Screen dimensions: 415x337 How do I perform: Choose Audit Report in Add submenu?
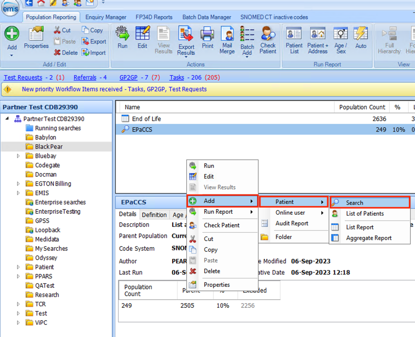click(294, 223)
